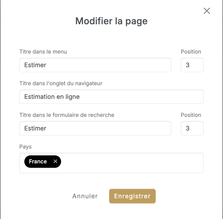
Task: Focus the Position field beside menu title
Action: tap(192, 65)
